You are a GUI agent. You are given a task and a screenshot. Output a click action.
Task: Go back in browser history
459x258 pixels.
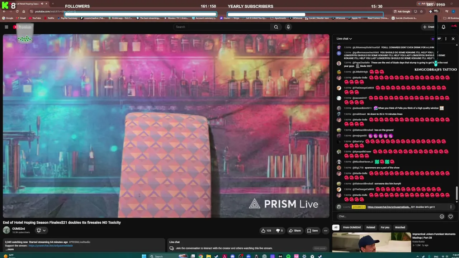[4, 11]
